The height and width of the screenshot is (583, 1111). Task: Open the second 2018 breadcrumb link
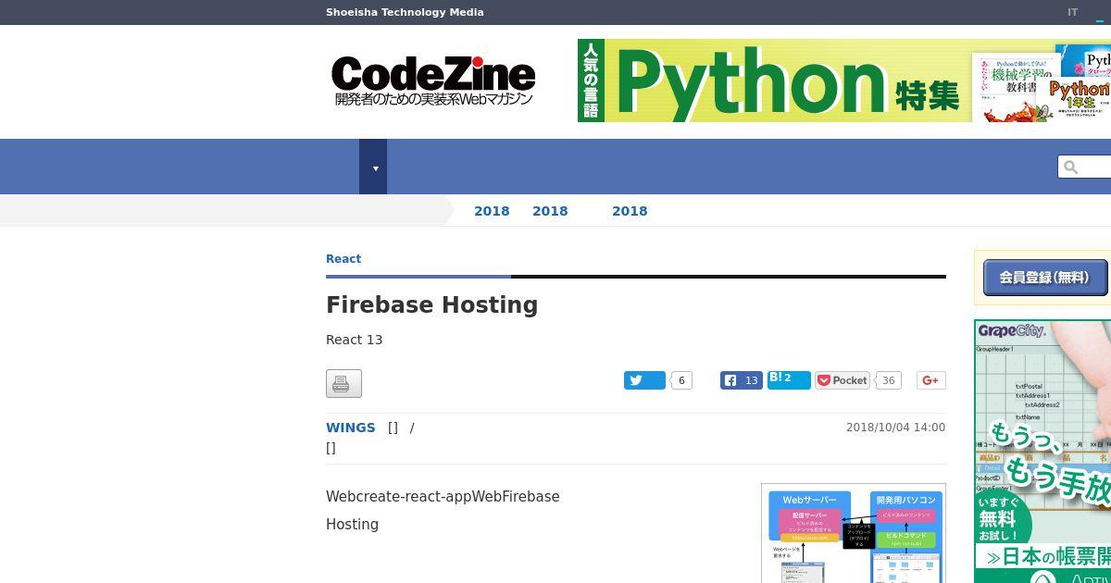[550, 211]
